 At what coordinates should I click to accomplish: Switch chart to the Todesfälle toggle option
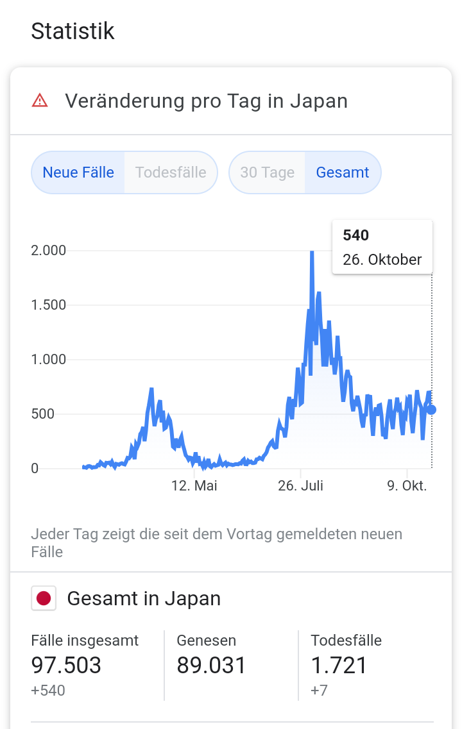tap(171, 172)
